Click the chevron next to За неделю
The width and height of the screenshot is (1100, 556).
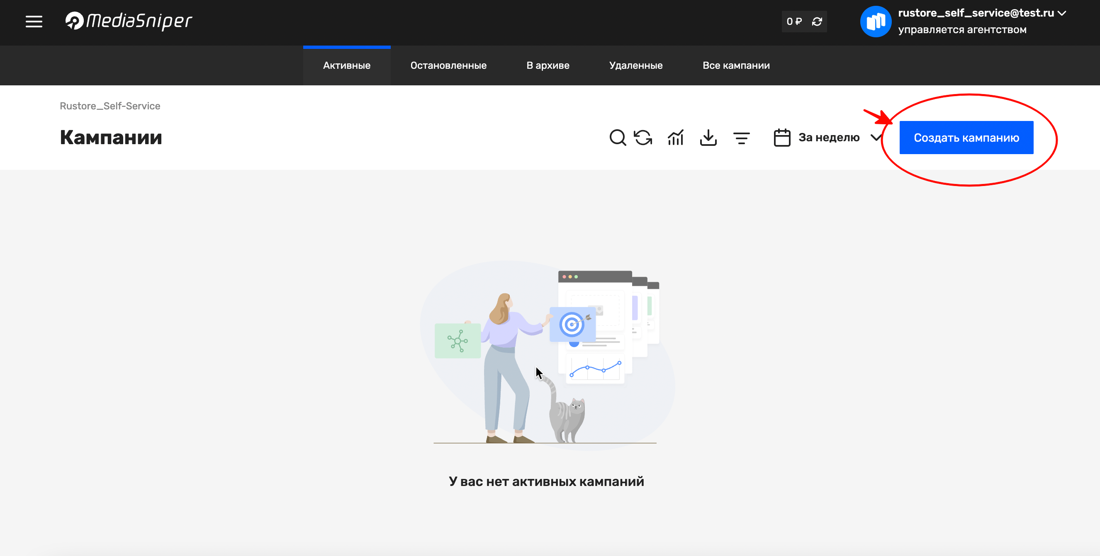tap(876, 138)
